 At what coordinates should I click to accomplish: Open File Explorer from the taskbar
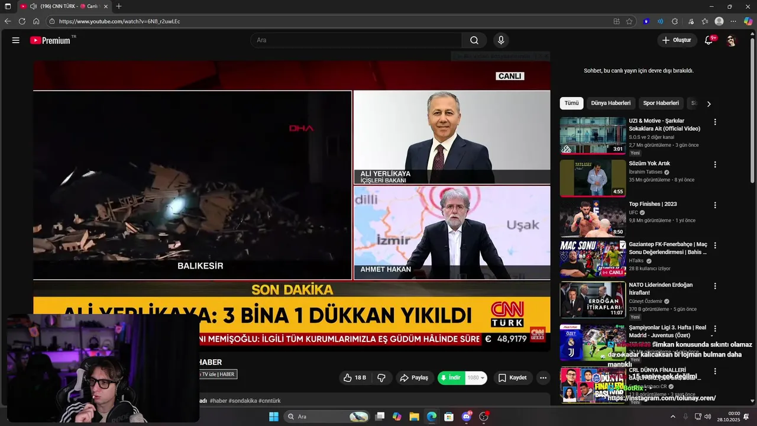pos(414,417)
